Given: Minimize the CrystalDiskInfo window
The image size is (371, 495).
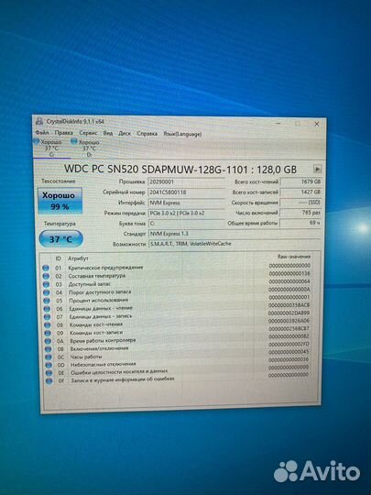Looking at the screenshot, I should pyautogui.click(x=278, y=123).
